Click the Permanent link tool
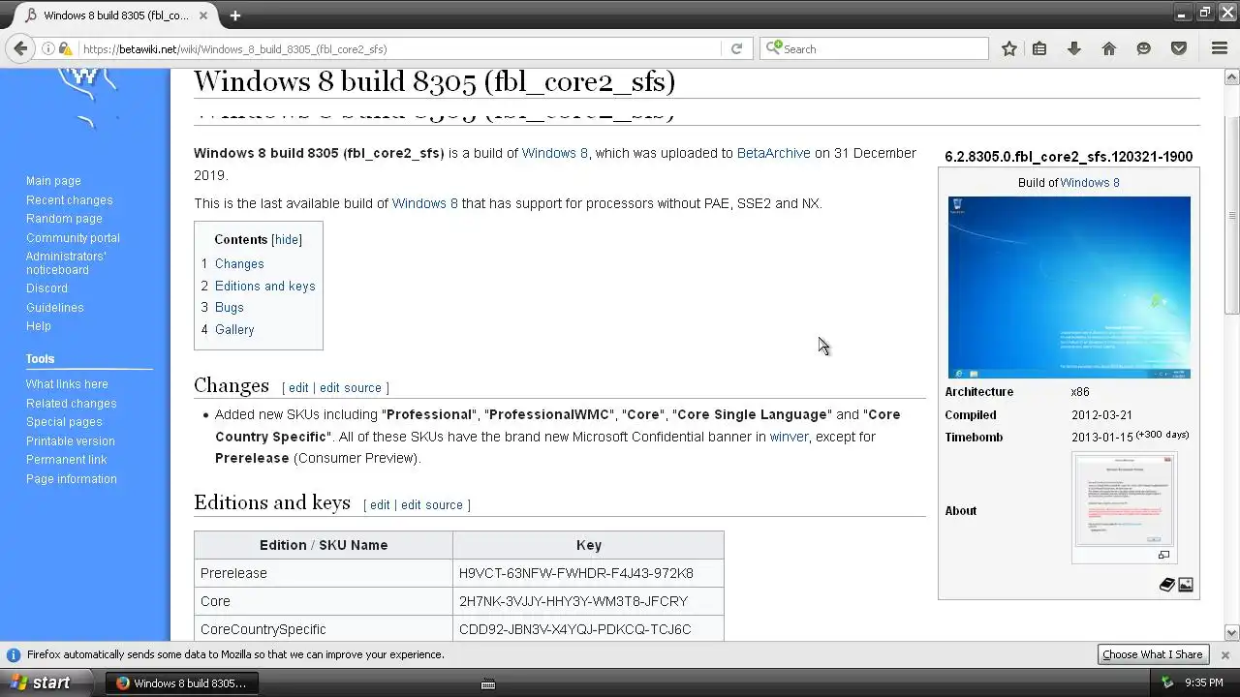Viewport: 1240px width, 697px height. click(66, 460)
